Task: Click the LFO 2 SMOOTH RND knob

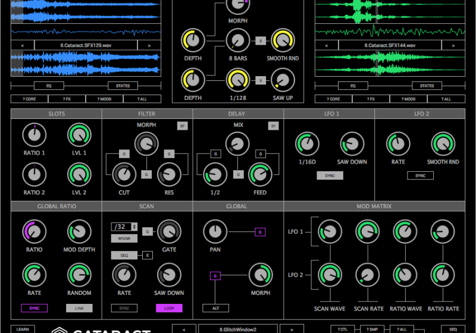Action: click(443, 144)
